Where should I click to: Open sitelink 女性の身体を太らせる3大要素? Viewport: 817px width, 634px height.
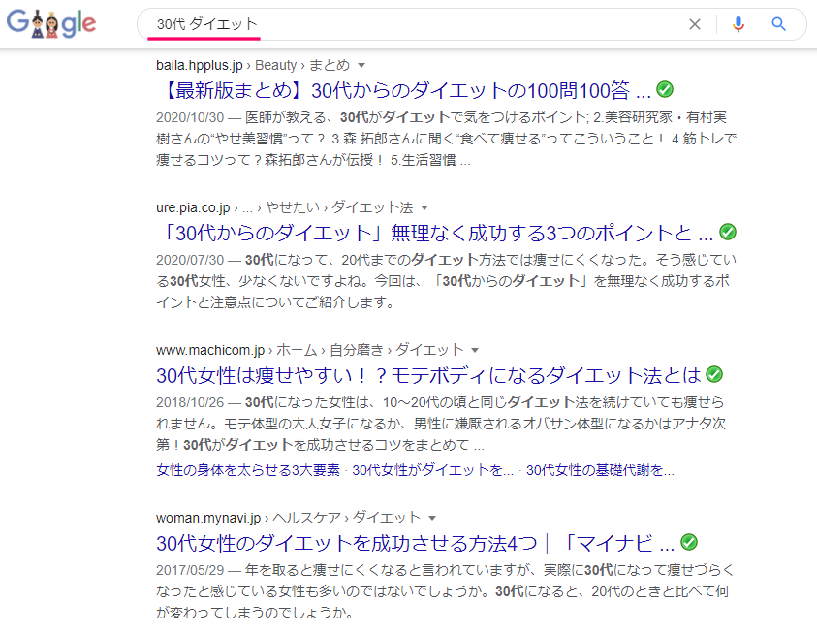248,470
